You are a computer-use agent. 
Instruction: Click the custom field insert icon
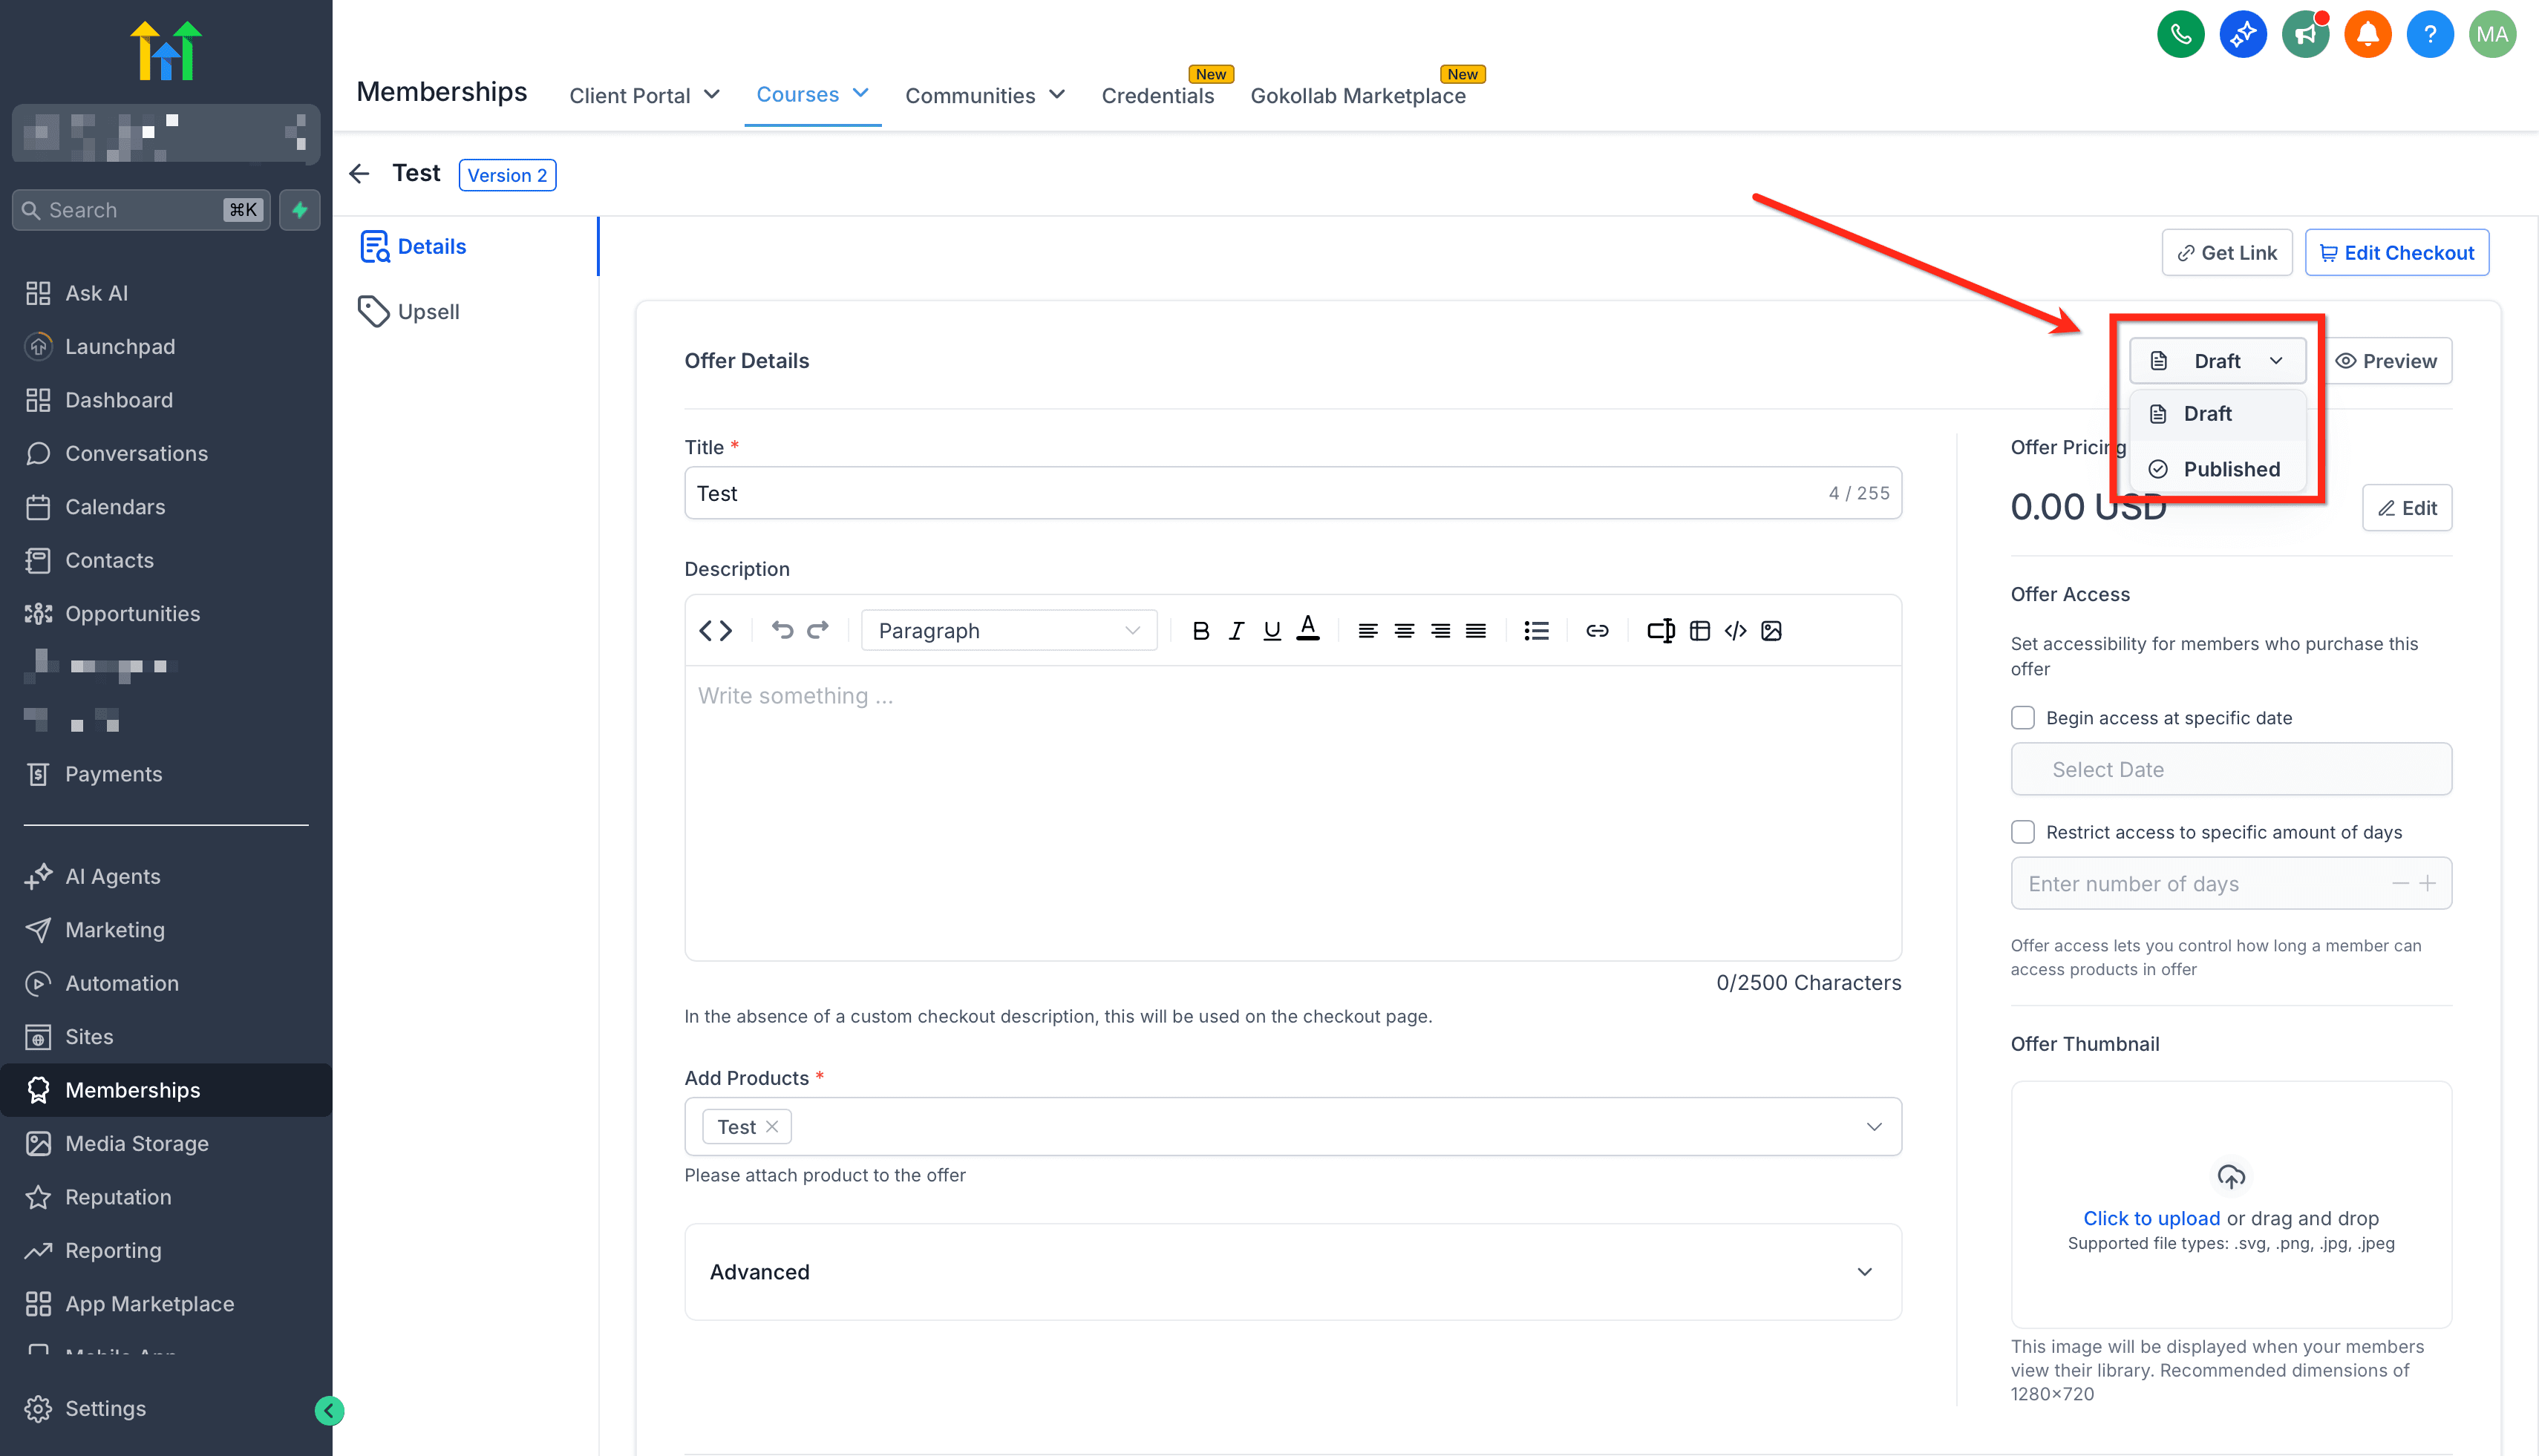point(1661,631)
